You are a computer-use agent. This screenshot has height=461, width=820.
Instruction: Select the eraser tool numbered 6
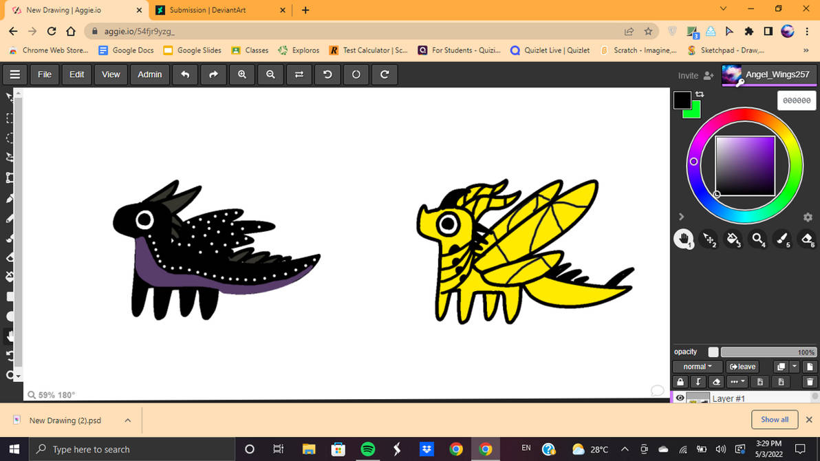(x=806, y=239)
